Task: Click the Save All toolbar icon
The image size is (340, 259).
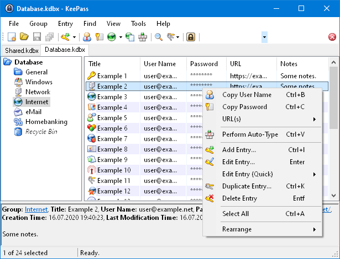Action: click(x=49, y=37)
